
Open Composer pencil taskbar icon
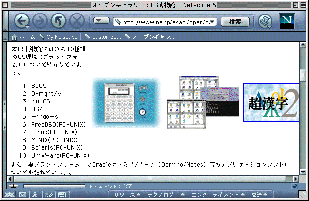[49, 195]
